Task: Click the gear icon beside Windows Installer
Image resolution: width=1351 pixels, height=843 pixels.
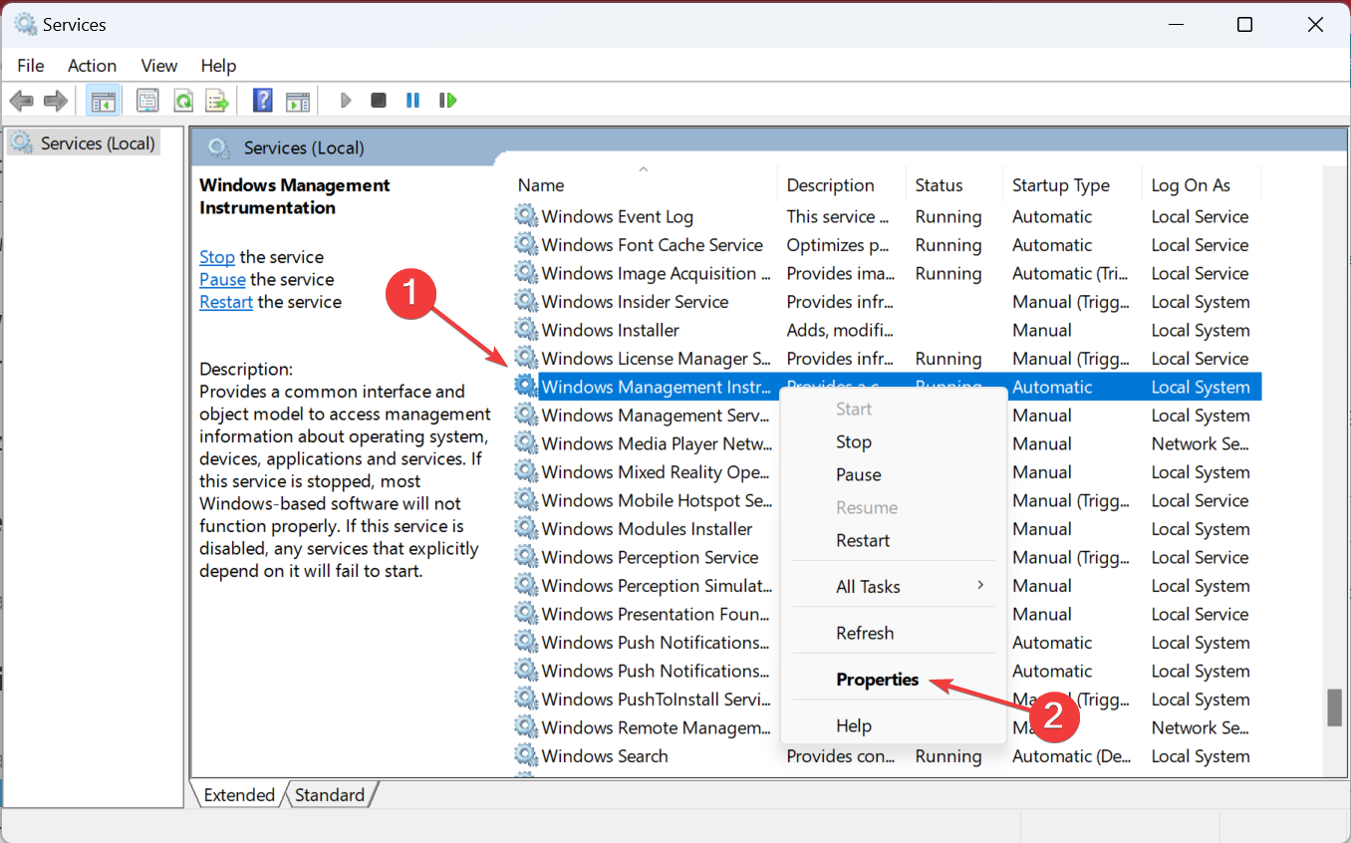Action: 525,330
